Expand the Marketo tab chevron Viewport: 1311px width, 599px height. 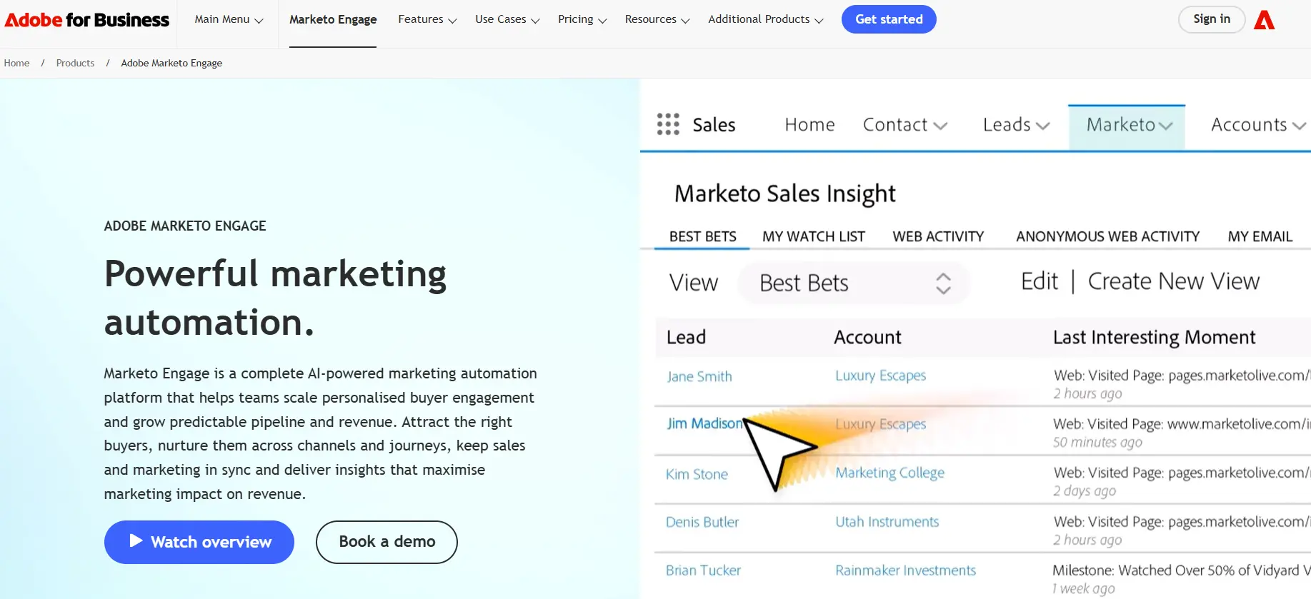[x=1166, y=126]
